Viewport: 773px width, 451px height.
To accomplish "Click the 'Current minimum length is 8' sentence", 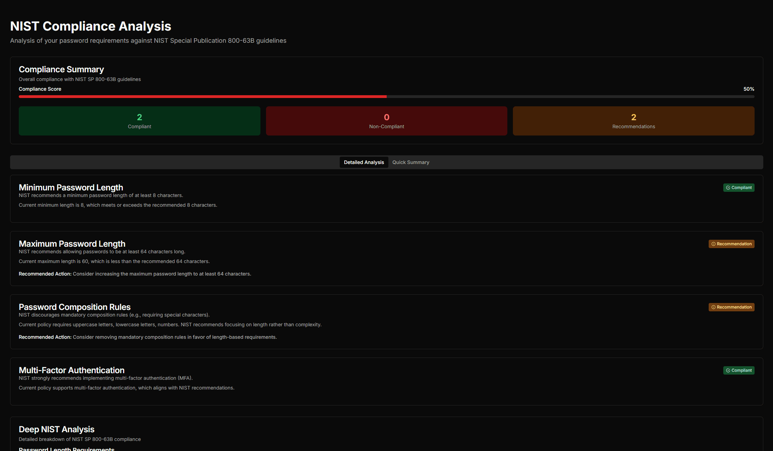I will [x=118, y=205].
